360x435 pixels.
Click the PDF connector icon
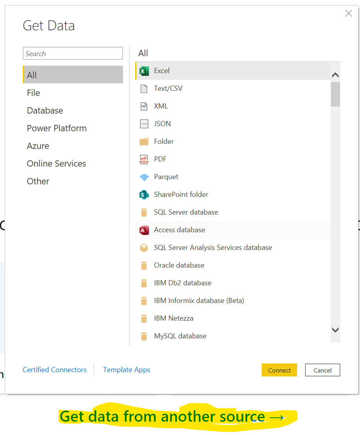pyautogui.click(x=144, y=159)
